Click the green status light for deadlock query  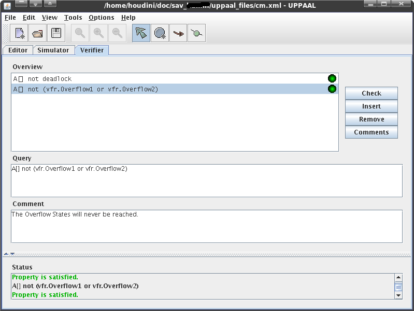332,78
